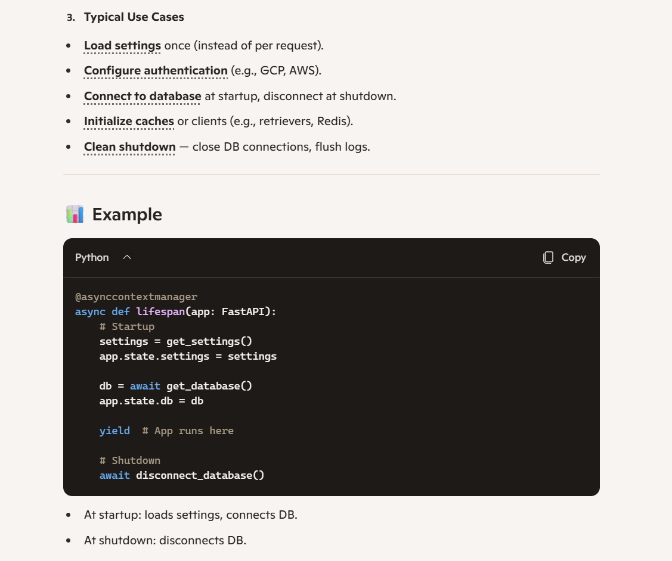Click the lifespan function name in code
This screenshot has height=561, width=672.
pyautogui.click(x=160, y=311)
